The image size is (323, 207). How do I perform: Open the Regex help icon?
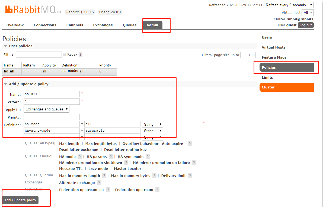(81, 54)
